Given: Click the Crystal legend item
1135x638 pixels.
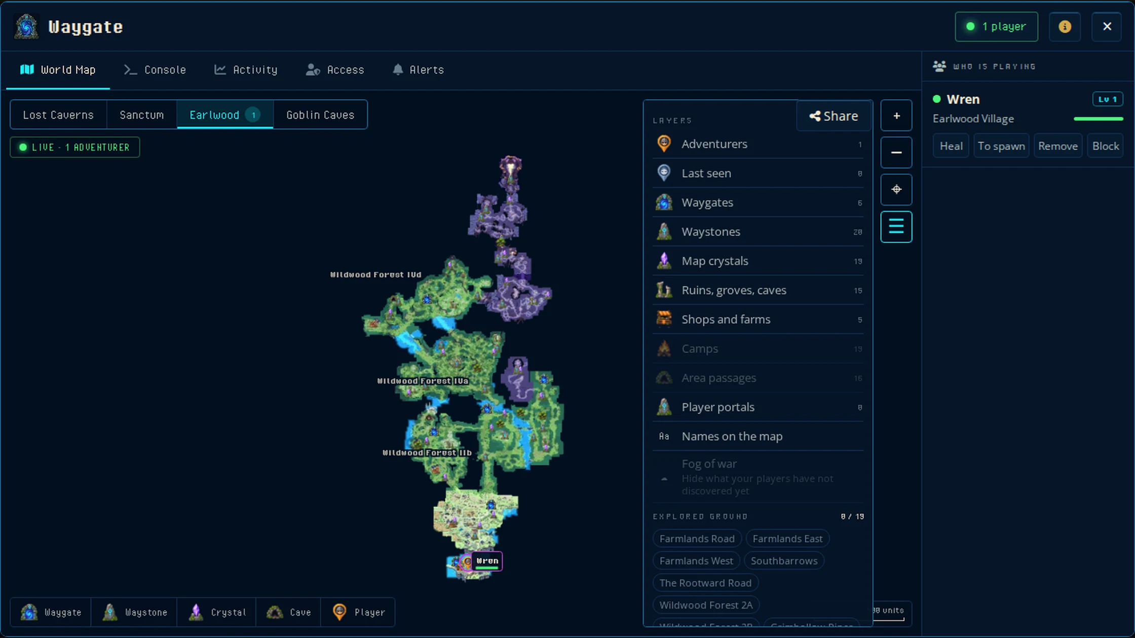Looking at the screenshot, I should 217,612.
